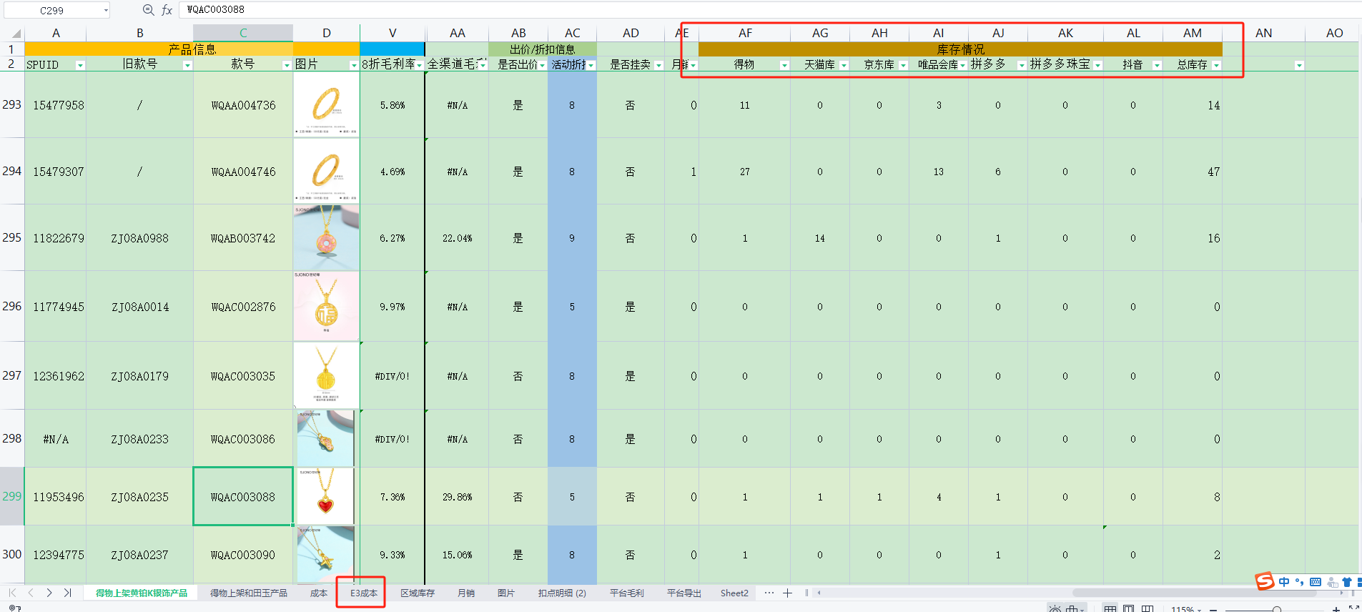Switch to the 区域库存 sheet tab
1362x612 pixels.
(417, 593)
